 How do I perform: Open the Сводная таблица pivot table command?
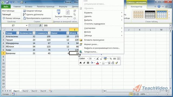pyautogui.click(x=32, y=11)
